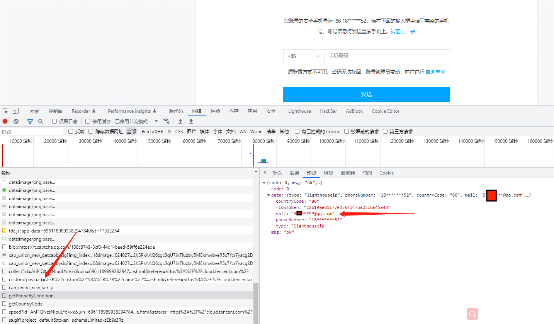Tick checkbox next to getCountryCode request
The height and width of the screenshot is (324, 554).
click(x=4, y=304)
